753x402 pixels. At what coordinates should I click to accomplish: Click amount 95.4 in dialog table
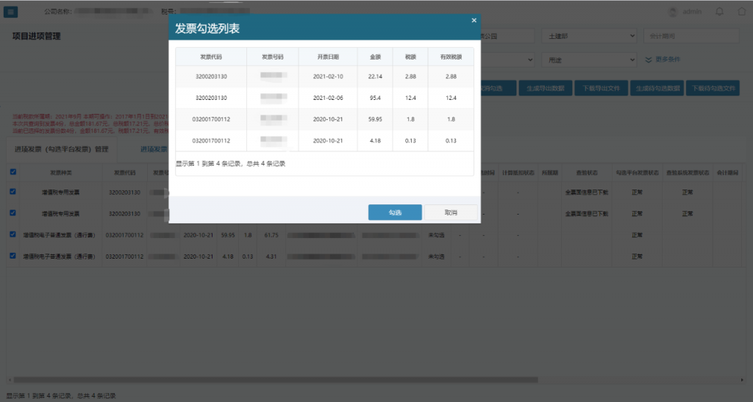click(x=375, y=98)
